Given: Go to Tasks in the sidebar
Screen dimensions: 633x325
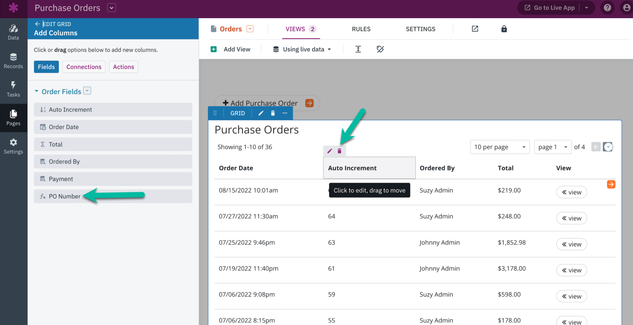Looking at the screenshot, I should pyautogui.click(x=14, y=89).
